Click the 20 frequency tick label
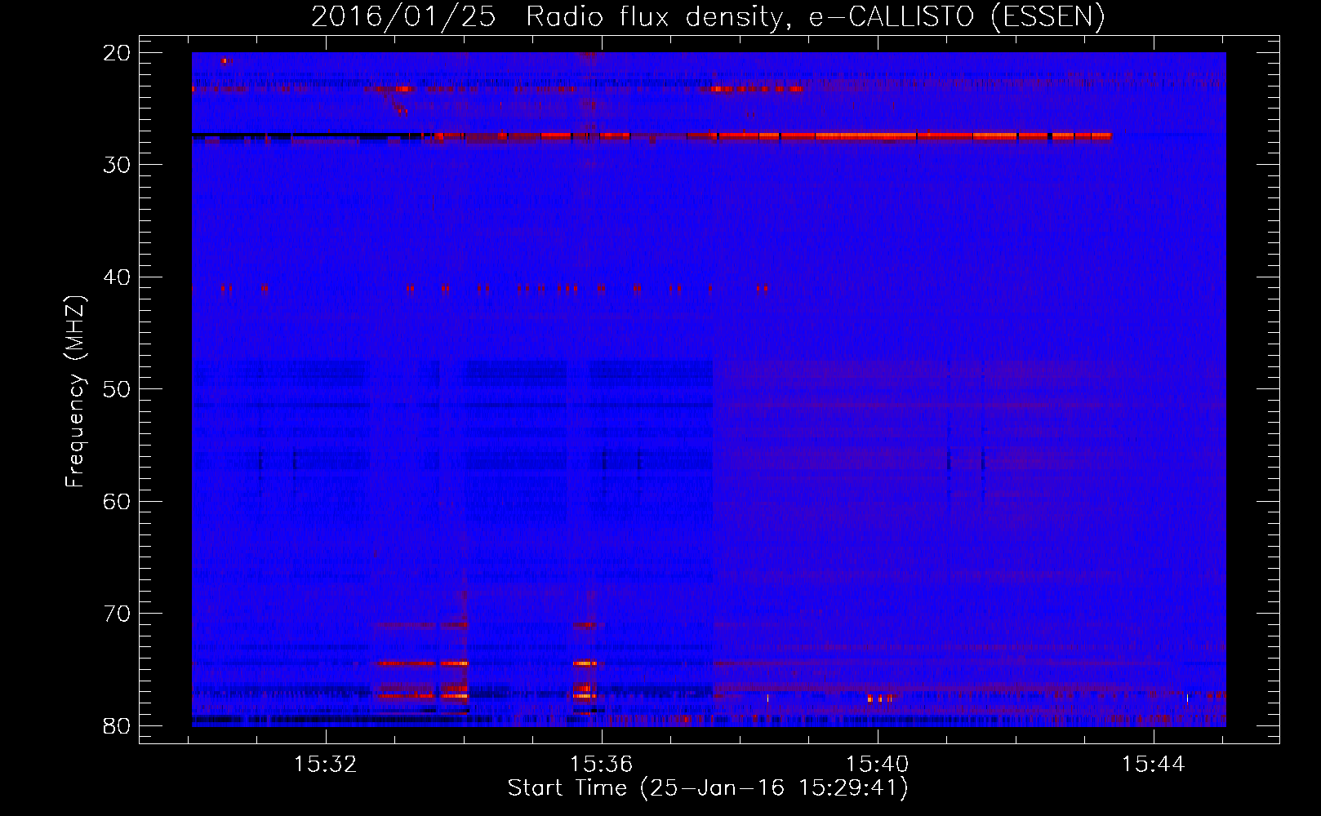The height and width of the screenshot is (816, 1321). click(x=118, y=53)
